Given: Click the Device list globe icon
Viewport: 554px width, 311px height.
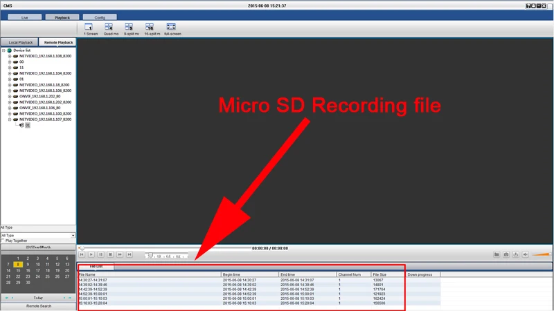Looking at the screenshot, I should pos(10,50).
